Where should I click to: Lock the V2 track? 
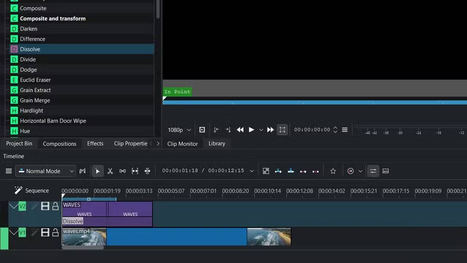pos(55,206)
